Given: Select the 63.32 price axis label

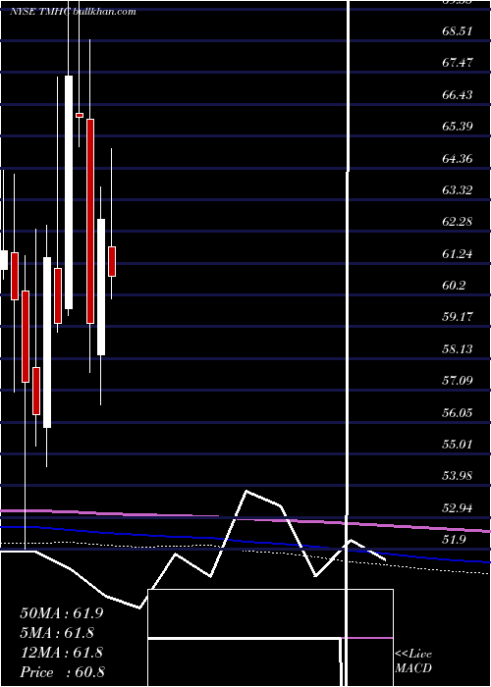Looking at the screenshot, I should click(458, 190).
